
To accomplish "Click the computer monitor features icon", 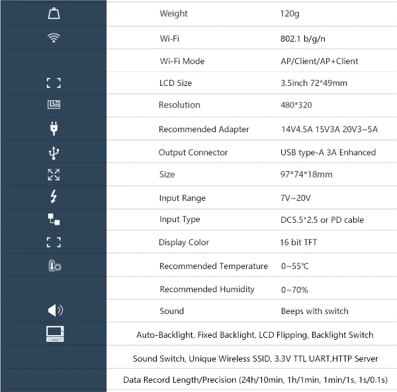I will 55,334.
